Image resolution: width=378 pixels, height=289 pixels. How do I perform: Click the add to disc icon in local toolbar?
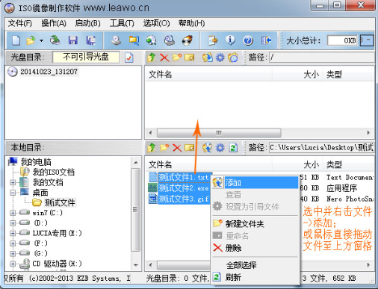[208, 148]
